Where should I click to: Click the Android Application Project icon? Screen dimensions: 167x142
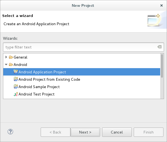click(16, 72)
